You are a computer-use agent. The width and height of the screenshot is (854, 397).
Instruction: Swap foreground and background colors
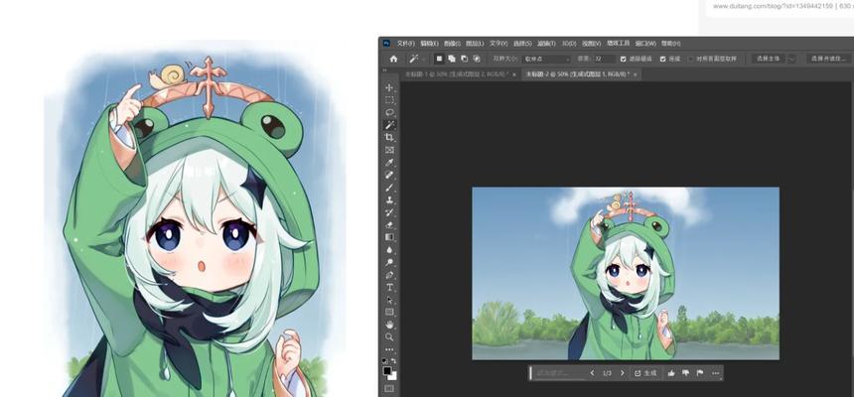[x=394, y=361]
